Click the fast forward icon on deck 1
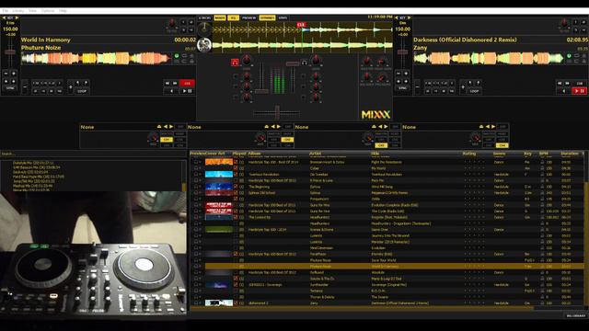The height and width of the screenshot is (331, 589). coord(175,83)
